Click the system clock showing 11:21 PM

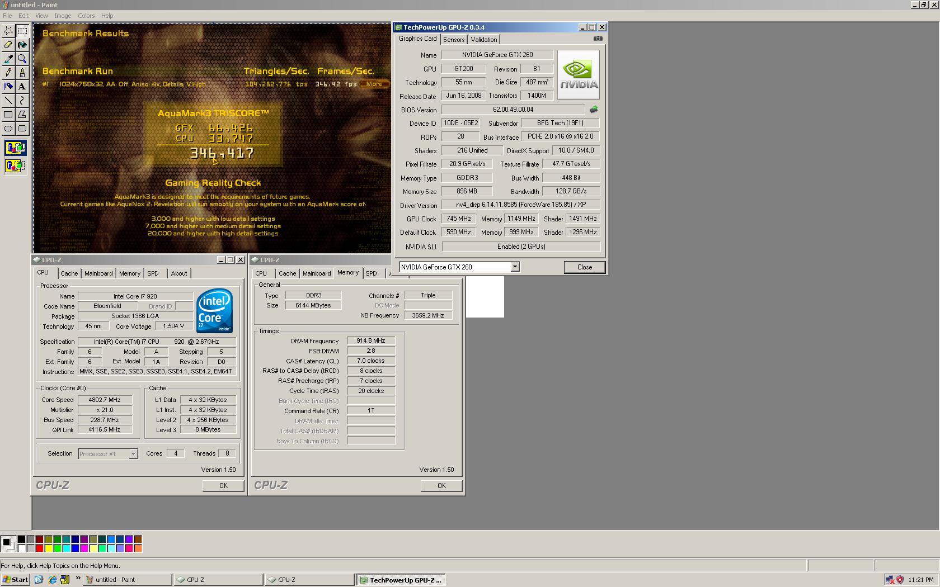tap(921, 580)
